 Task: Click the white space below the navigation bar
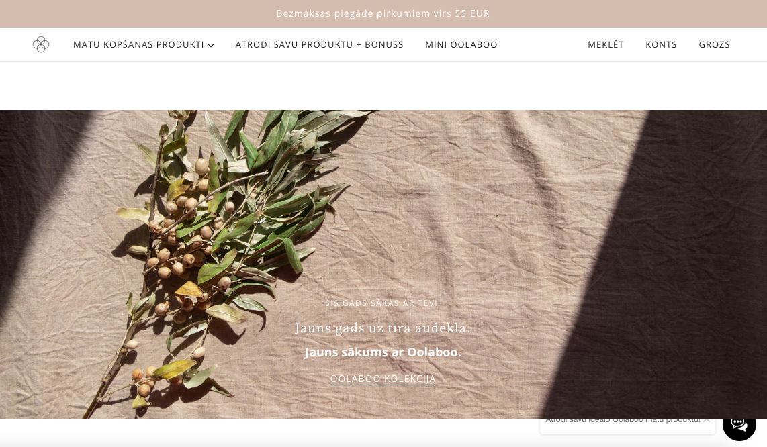tap(383, 86)
